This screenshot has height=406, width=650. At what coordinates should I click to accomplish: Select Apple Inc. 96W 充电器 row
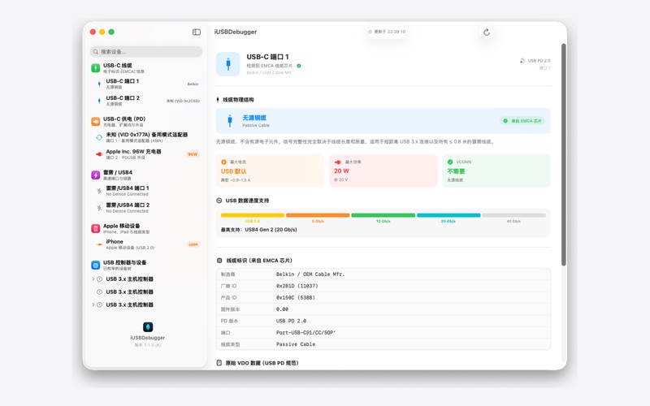coord(146,154)
